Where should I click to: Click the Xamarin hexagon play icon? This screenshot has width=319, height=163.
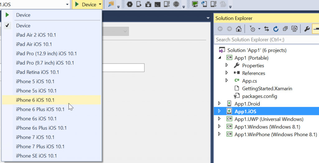coord(130,4)
